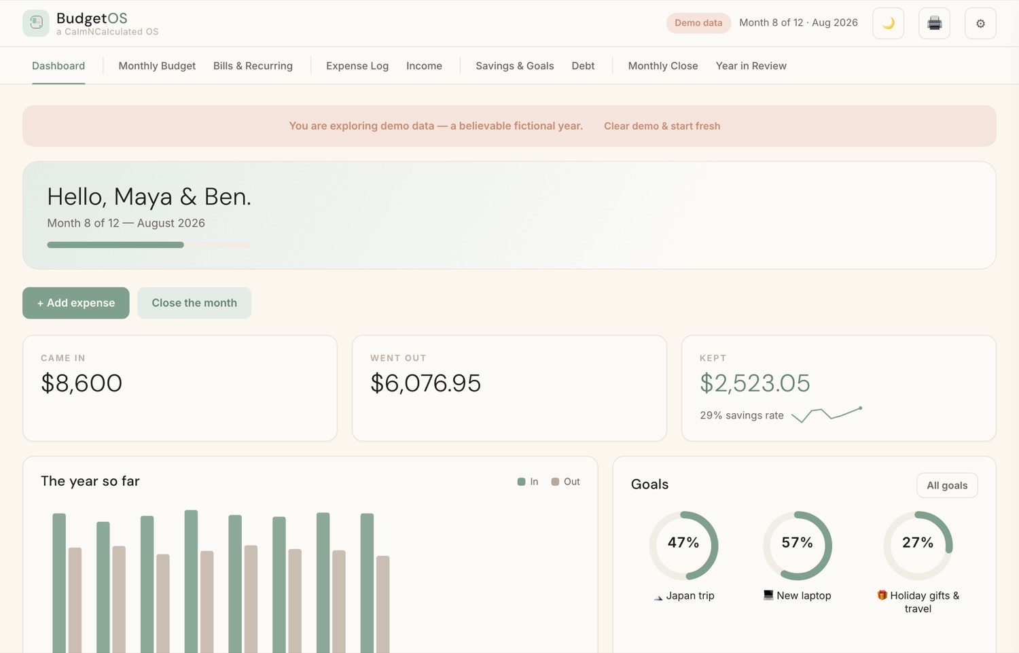Open All goals button
The height and width of the screenshot is (653, 1019).
pos(947,485)
